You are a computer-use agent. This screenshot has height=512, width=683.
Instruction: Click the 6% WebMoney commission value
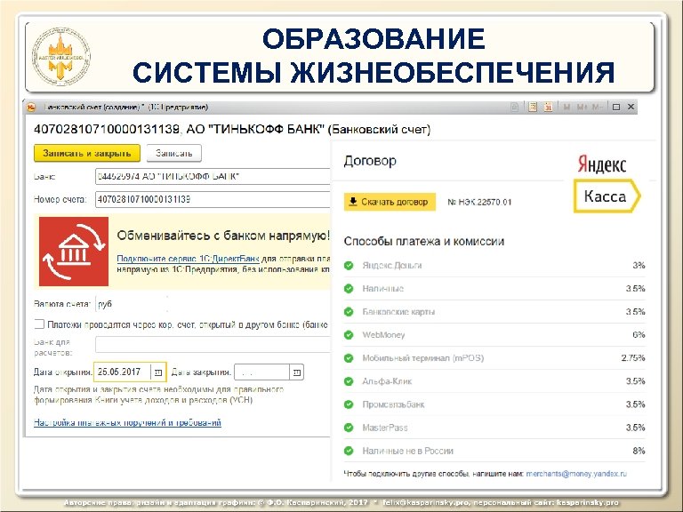(639, 335)
